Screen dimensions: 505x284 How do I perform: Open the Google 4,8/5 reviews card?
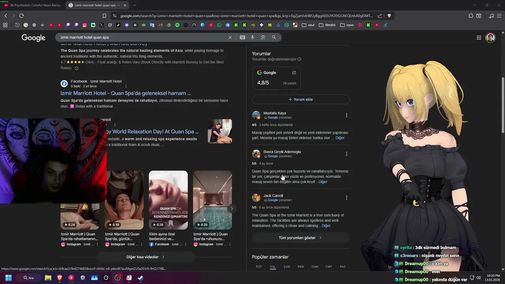277,78
